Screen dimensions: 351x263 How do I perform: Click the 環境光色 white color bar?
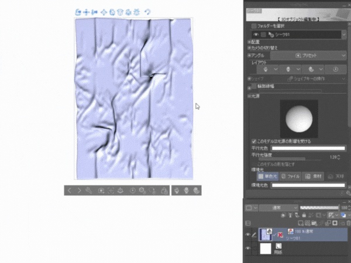click(308, 185)
